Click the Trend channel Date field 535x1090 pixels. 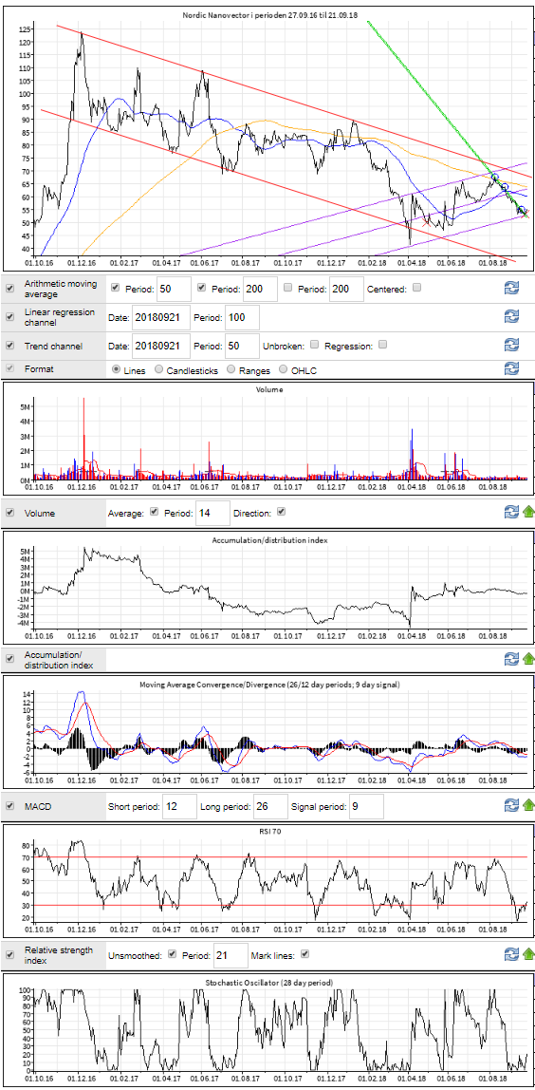click(161, 346)
